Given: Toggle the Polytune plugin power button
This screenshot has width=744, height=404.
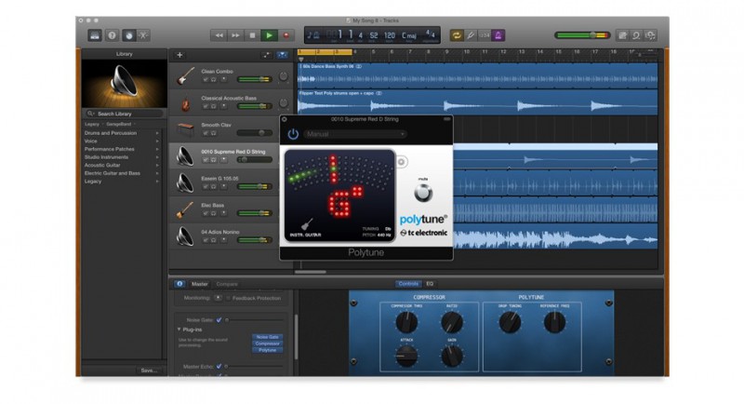Looking at the screenshot, I should [x=293, y=134].
